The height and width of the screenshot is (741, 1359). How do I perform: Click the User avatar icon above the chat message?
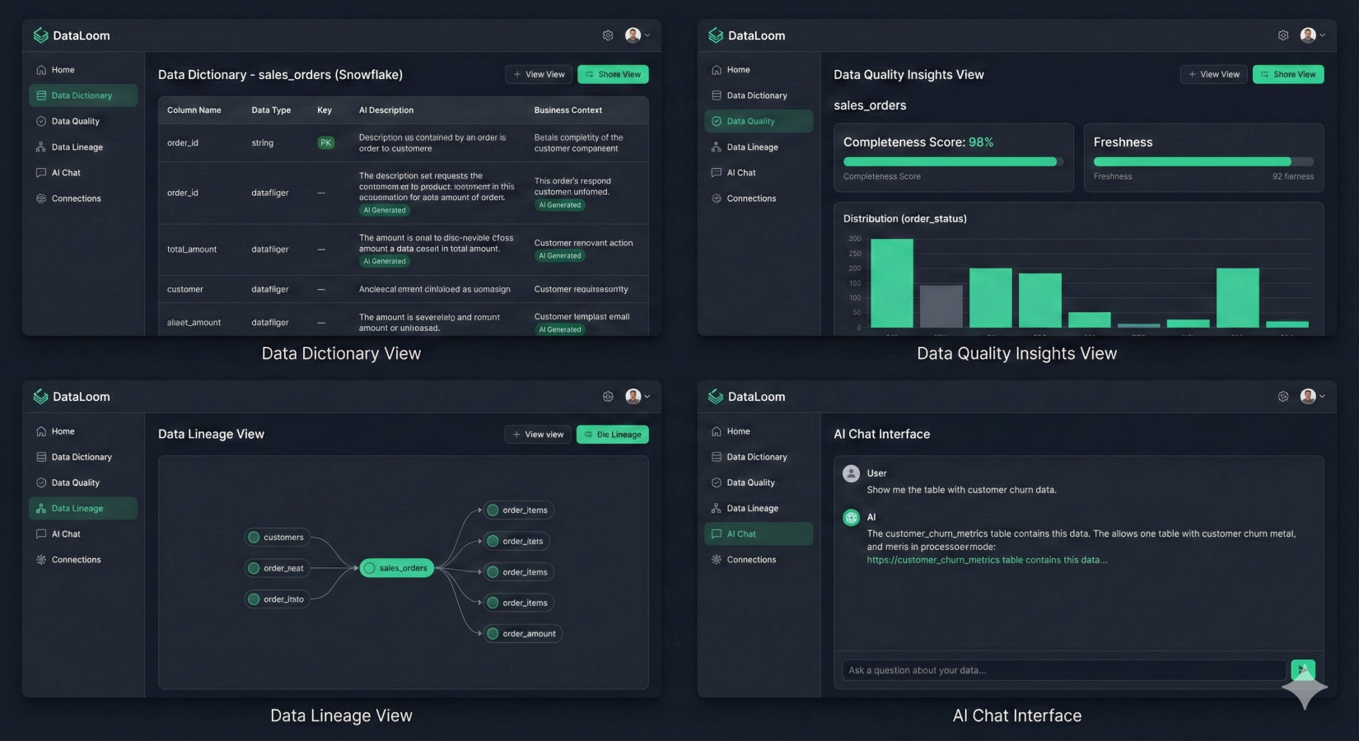coord(851,473)
